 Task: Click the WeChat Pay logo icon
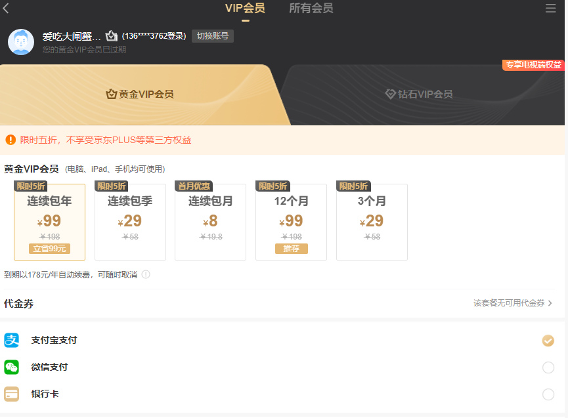click(12, 367)
